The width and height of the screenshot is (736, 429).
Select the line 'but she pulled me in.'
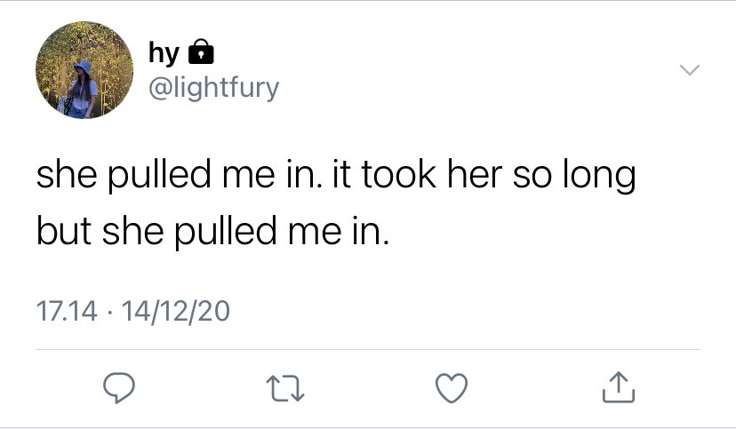pos(212,231)
